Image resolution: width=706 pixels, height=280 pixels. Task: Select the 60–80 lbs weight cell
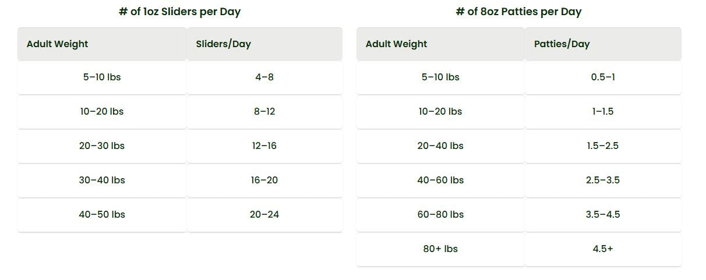tap(440, 214)
